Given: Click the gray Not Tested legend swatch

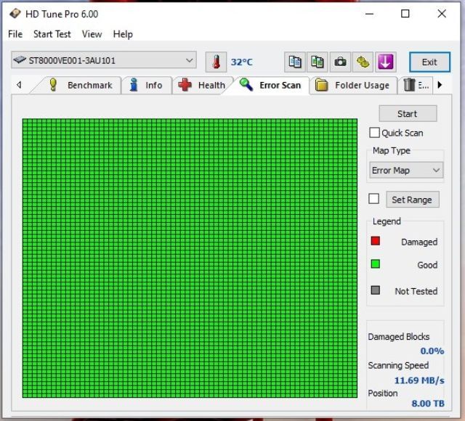Looking at the screenshot, I should coord(376,290).
